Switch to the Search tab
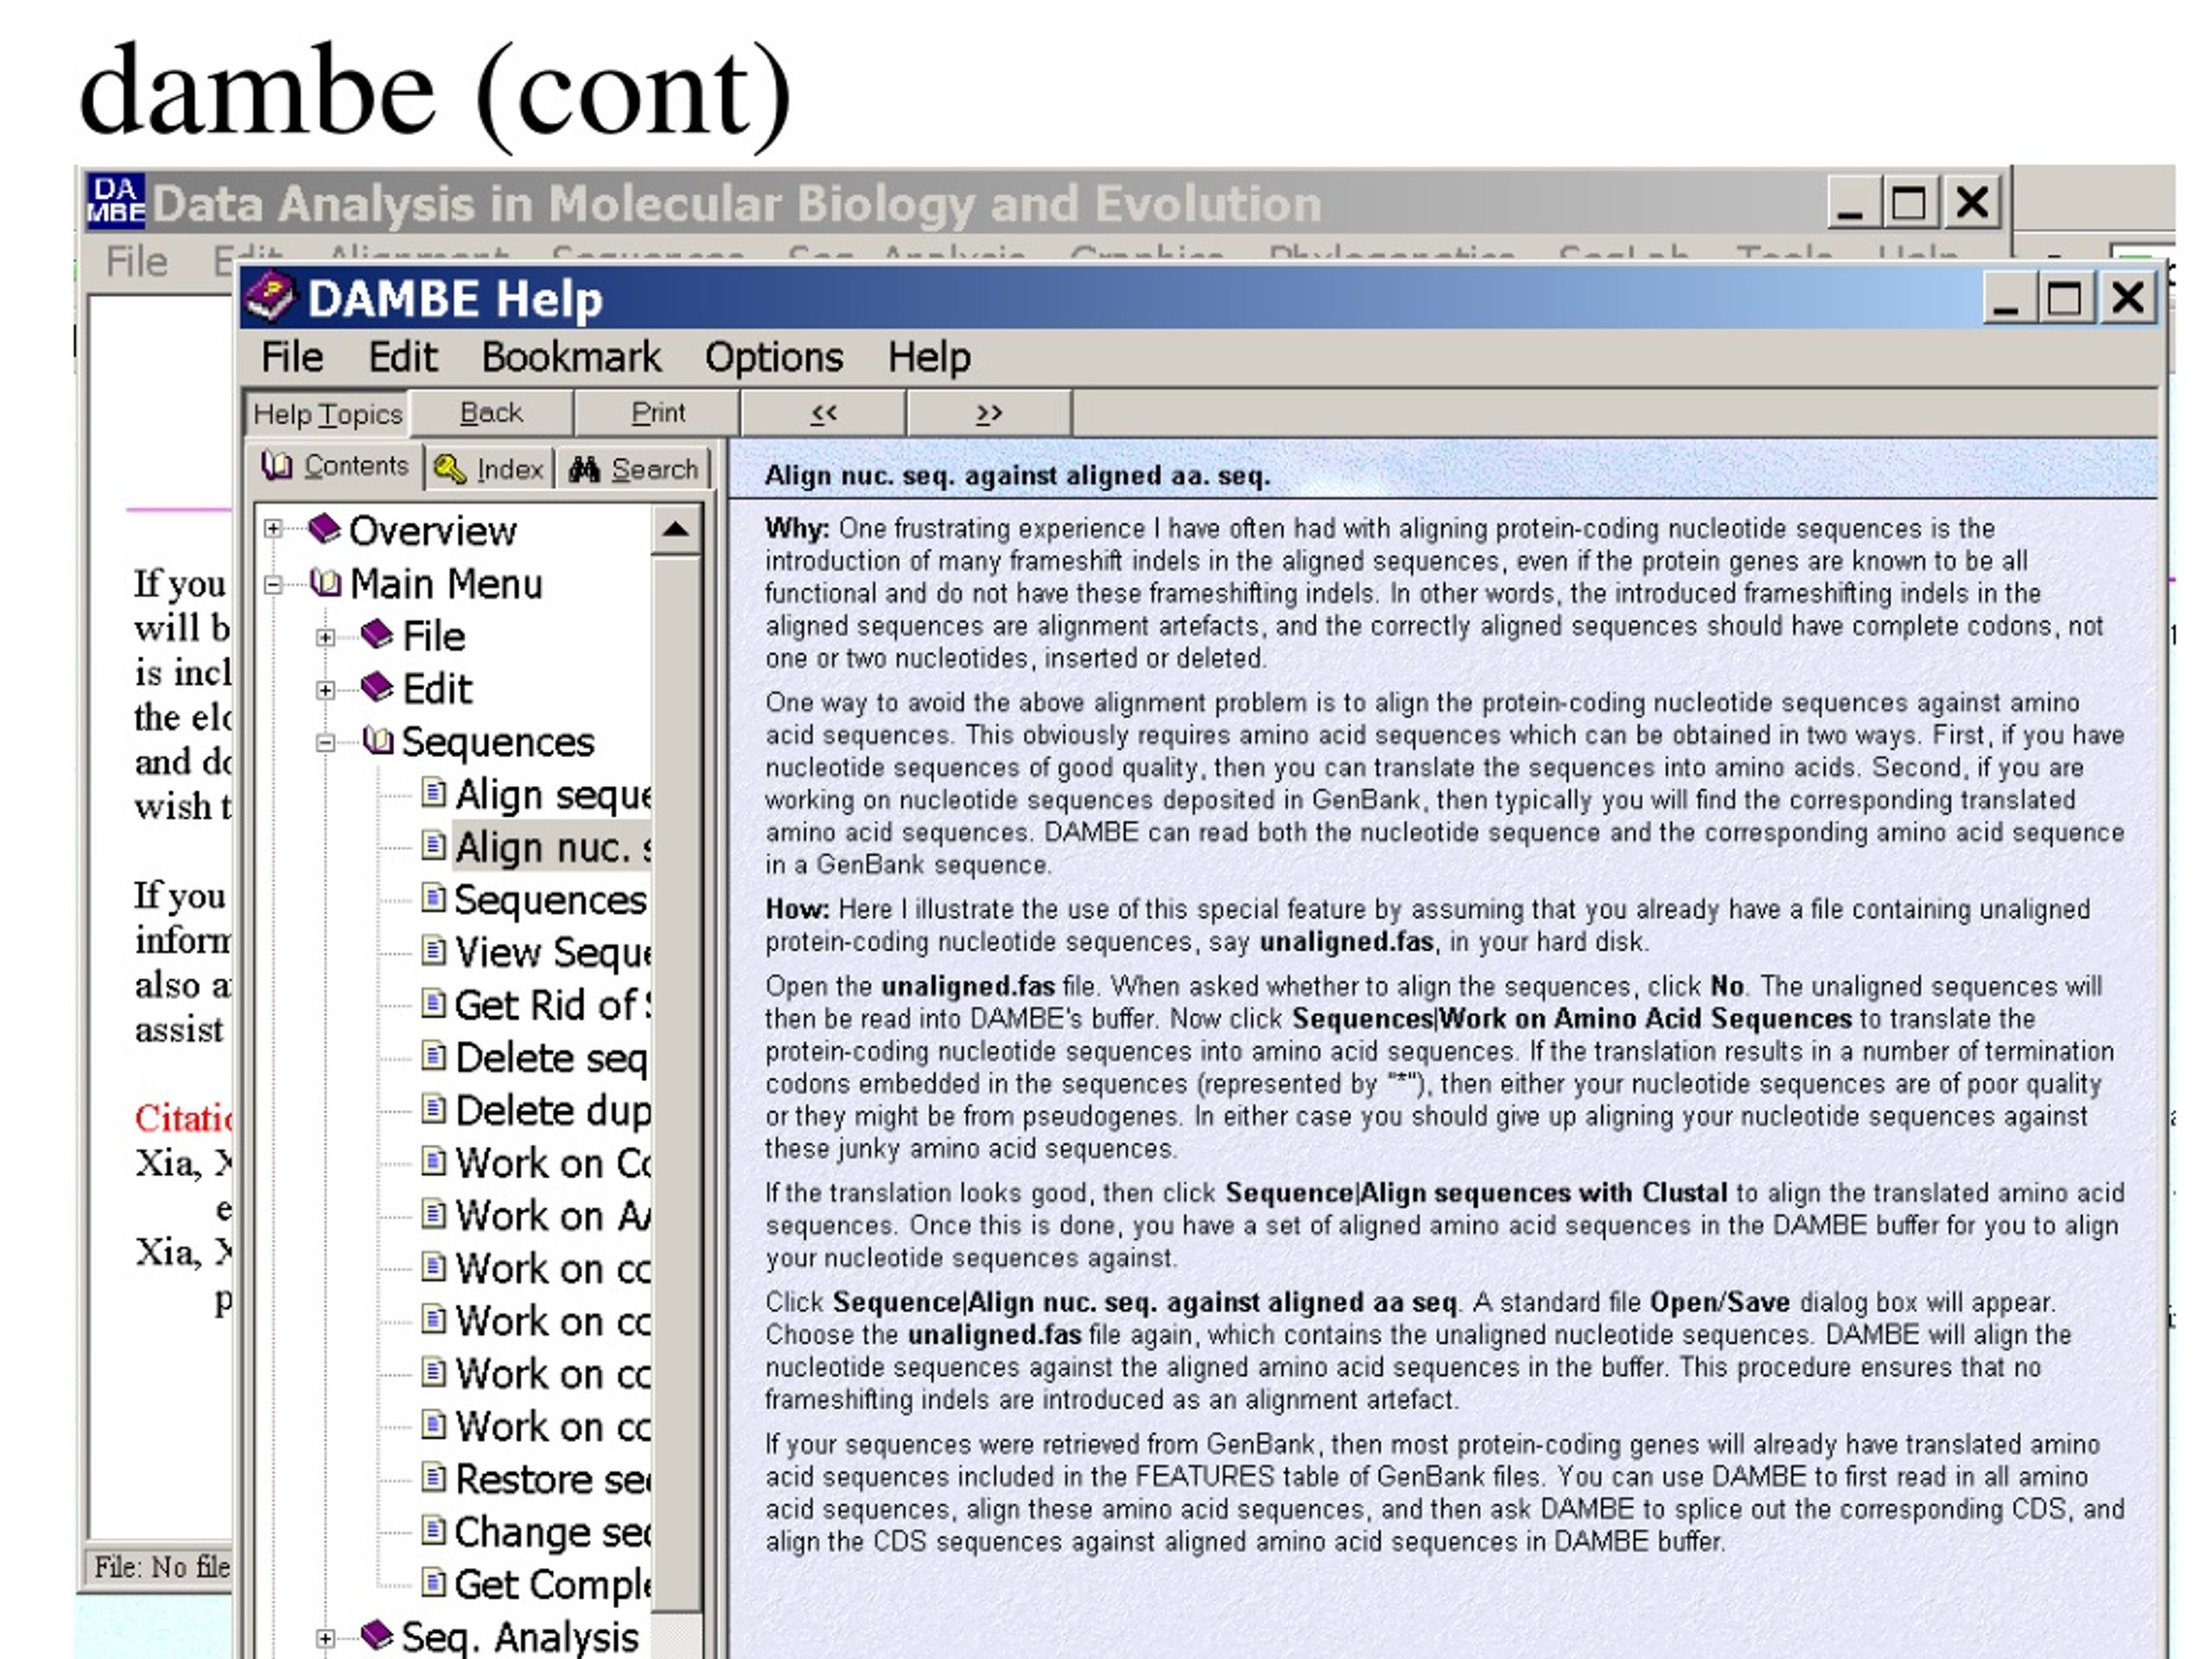2212x1659 pixels. 633,468
